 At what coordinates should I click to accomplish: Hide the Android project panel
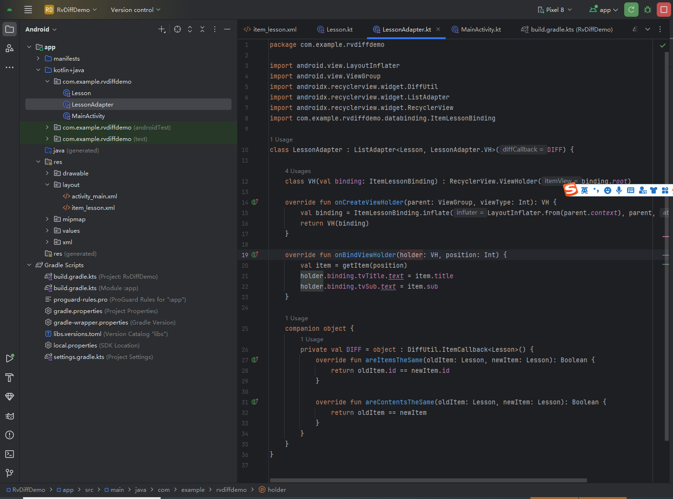tap(227, 29)
